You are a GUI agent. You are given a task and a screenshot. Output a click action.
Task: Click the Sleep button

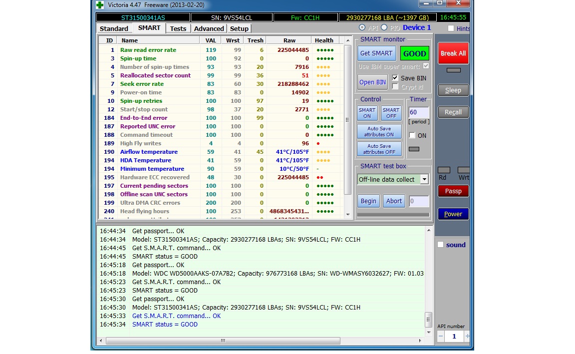point(453,90)
